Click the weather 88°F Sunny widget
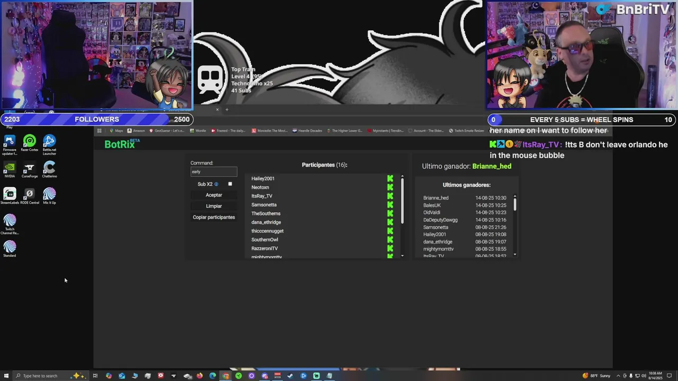The width and height of the screenshot is (678, 381). point(597,376)
